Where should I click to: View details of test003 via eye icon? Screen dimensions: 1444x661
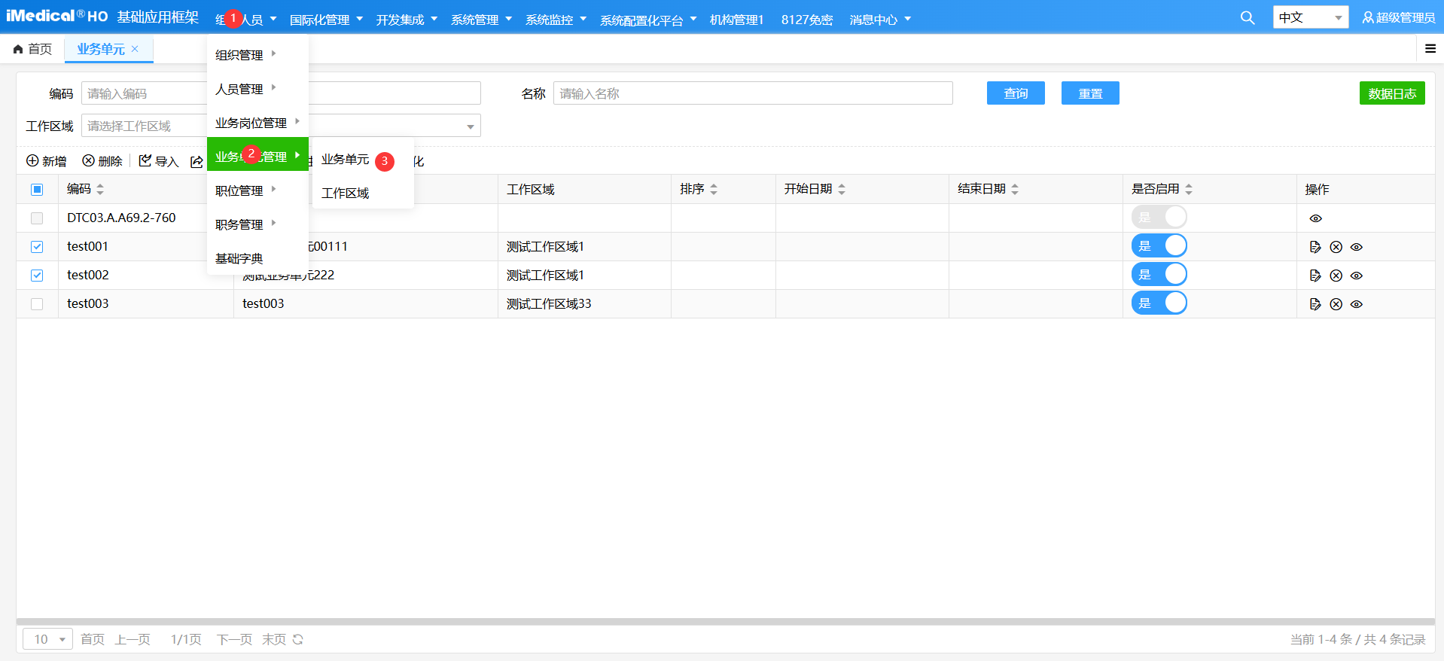tap(1356, 304)
